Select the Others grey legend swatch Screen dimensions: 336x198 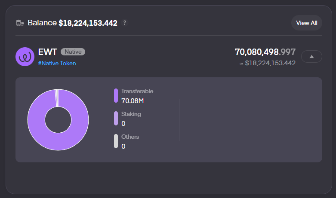116,141
